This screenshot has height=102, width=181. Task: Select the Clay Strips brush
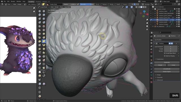44,15
